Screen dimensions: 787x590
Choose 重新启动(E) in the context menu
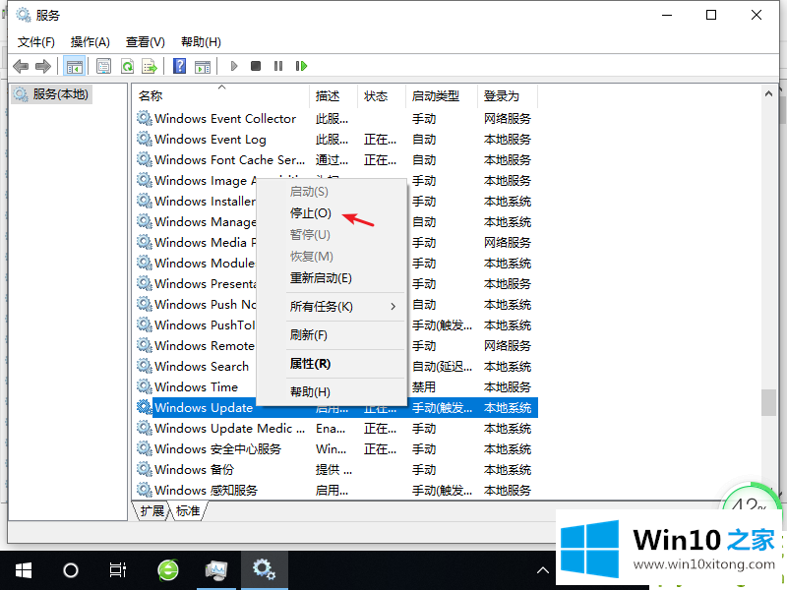click(x=321, y=278)
